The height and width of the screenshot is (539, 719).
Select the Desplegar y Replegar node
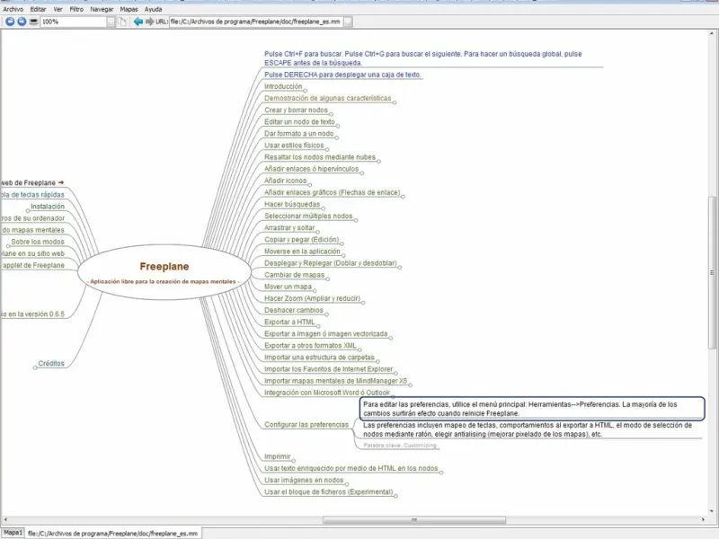pyautogui.click(x=331, y=263)
